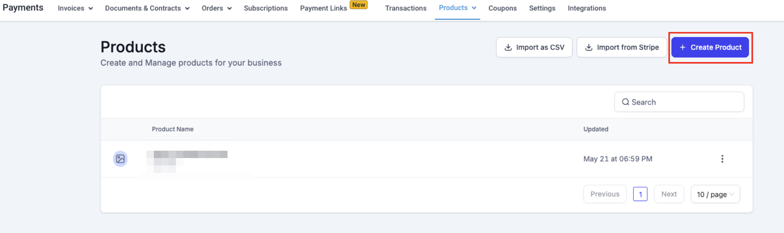Click the Payments title in the top bar

[x=23, y=8]
